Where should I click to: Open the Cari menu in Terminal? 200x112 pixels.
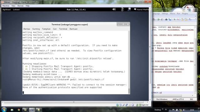pyautogui.click(x=55, y=29)
